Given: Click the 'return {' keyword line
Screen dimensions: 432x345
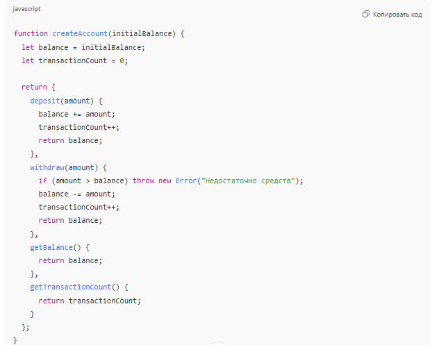Looking at the screenshot, I should tap(38, 87).
